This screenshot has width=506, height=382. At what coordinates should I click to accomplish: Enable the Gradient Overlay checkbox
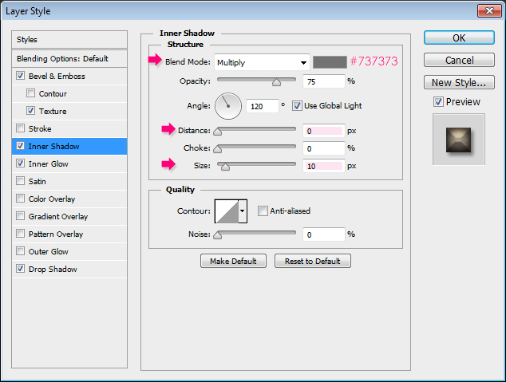(20, 215)
